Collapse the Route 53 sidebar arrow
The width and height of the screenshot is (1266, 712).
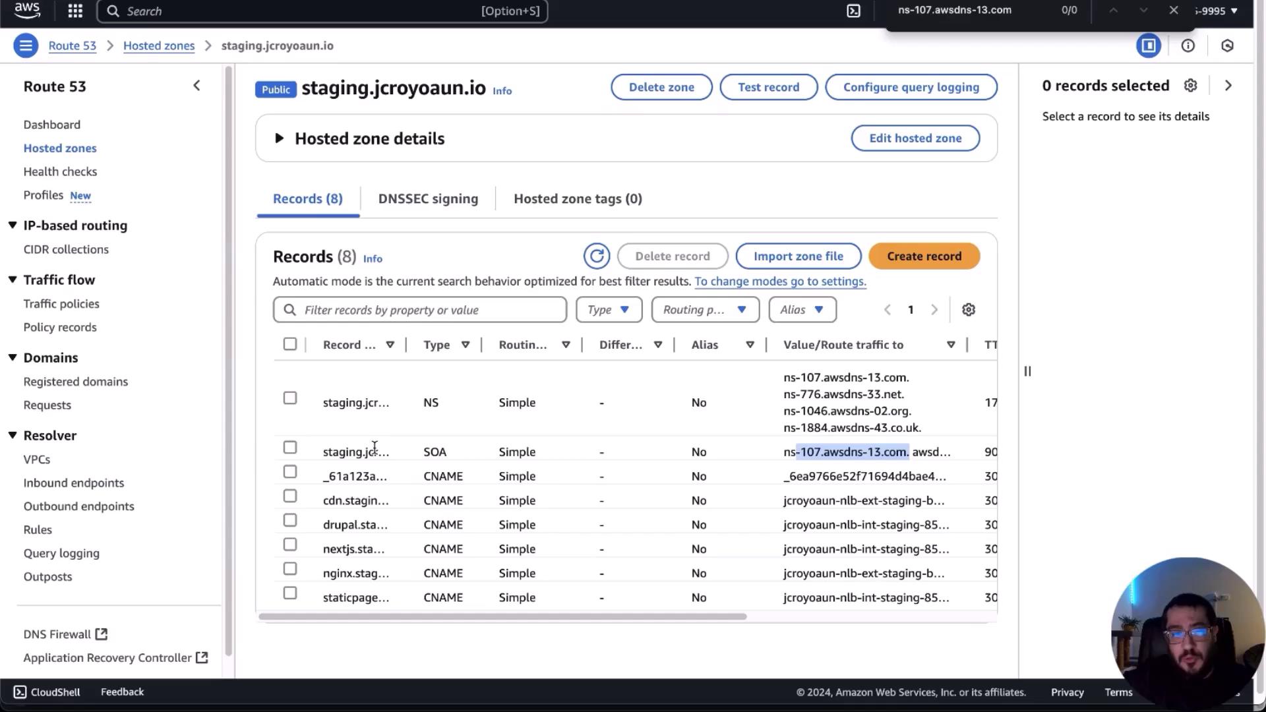(x=196, y=86)
